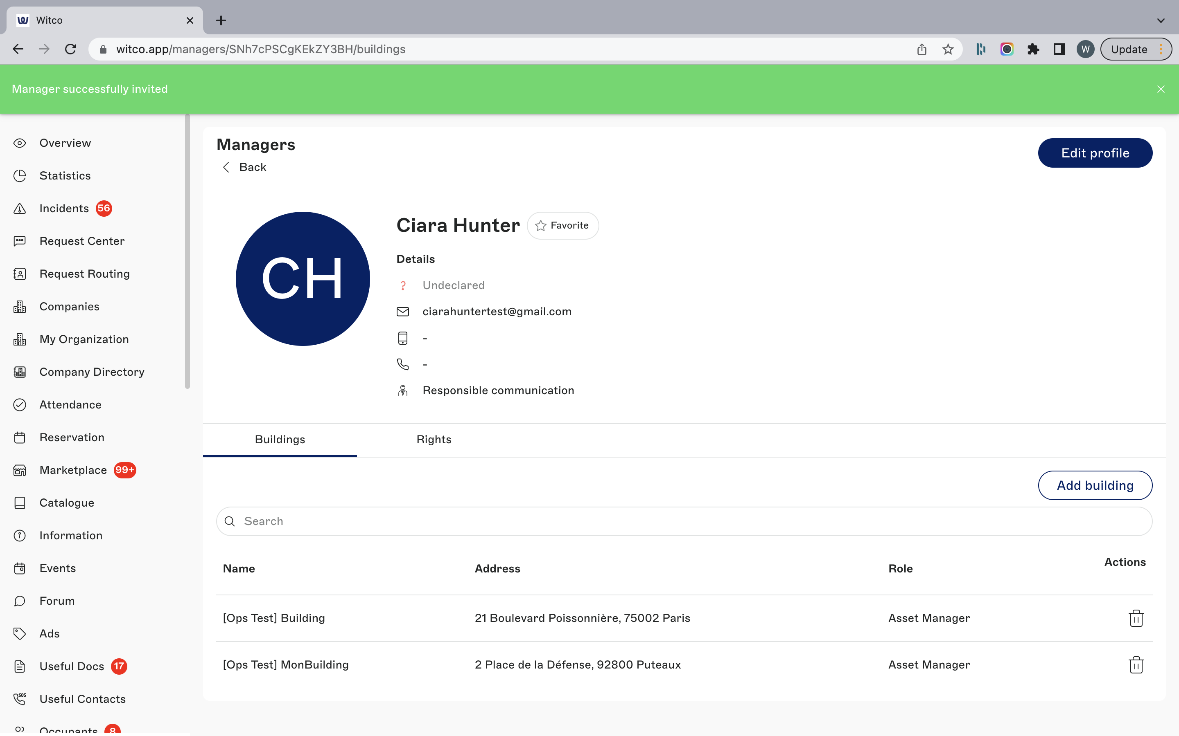Click the [Ops Test] MonBuilding name
Screen dimensions: 1179x736
tap(286, 665)
